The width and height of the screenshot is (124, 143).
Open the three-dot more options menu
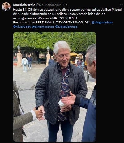point(122,5)
